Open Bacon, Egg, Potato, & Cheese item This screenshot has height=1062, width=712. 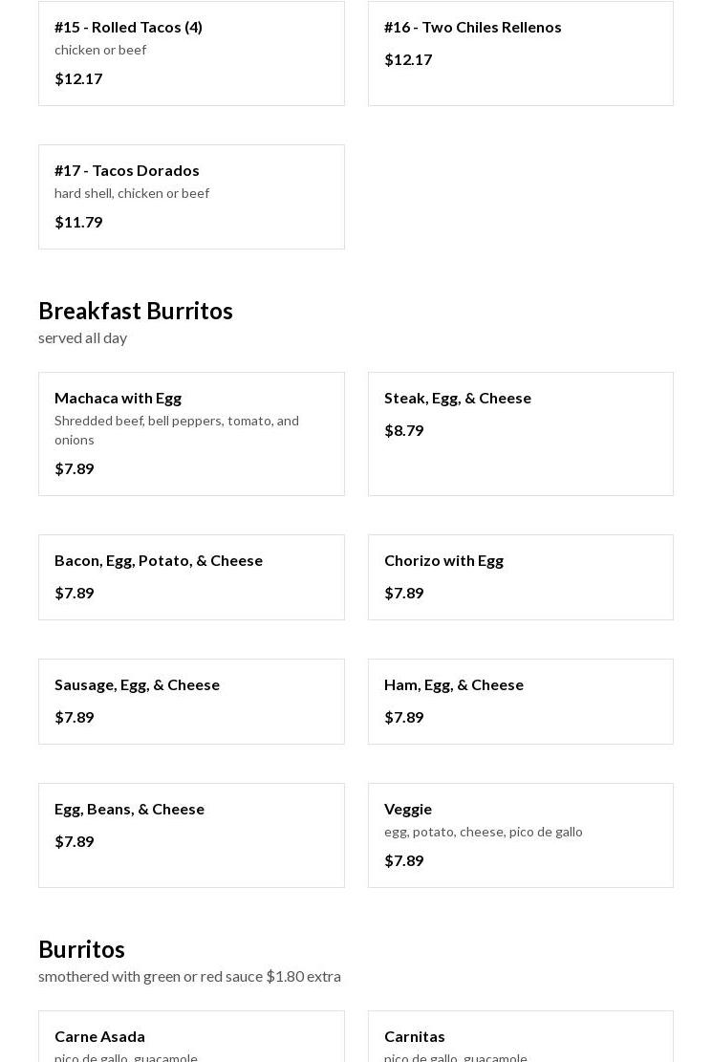tap(191, 576)
